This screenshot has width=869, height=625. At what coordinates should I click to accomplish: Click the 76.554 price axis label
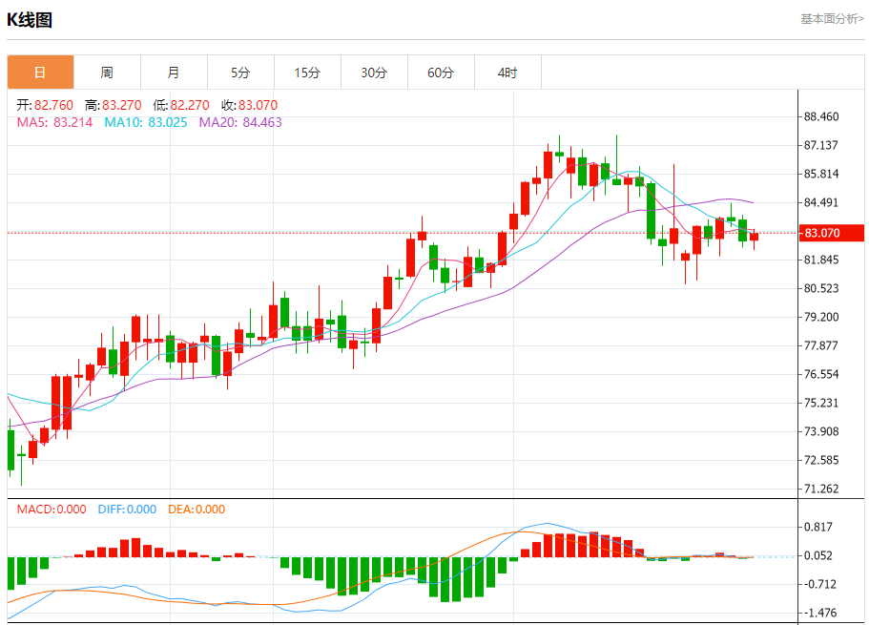(821, 374)
